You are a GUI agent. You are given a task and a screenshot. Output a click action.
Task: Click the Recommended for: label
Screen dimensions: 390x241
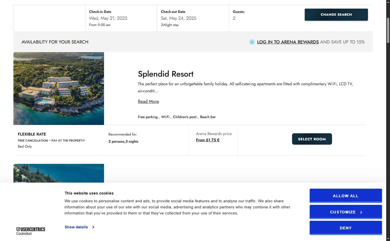coord(123,134)
